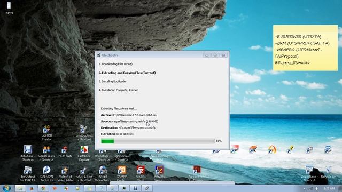This screenshot has width=342, height=192.
Task: Close the UNetbootin window
Action: [x=223, y=55]
